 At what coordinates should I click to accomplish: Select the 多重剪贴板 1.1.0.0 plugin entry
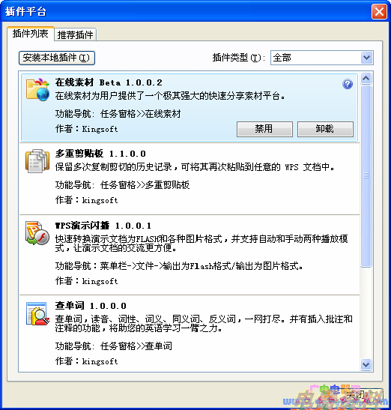click(190, 178)
